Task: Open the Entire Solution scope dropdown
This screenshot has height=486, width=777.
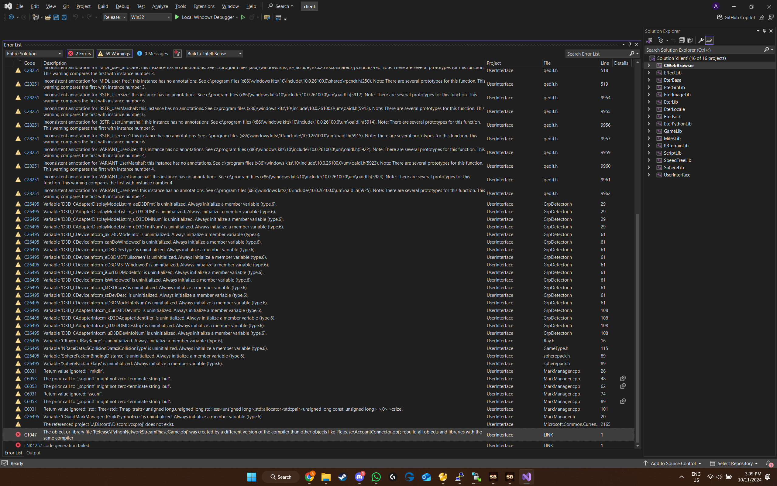Action: [34, 54]
